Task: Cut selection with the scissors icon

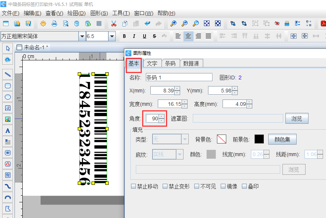Action: click(x=114, y=23)
